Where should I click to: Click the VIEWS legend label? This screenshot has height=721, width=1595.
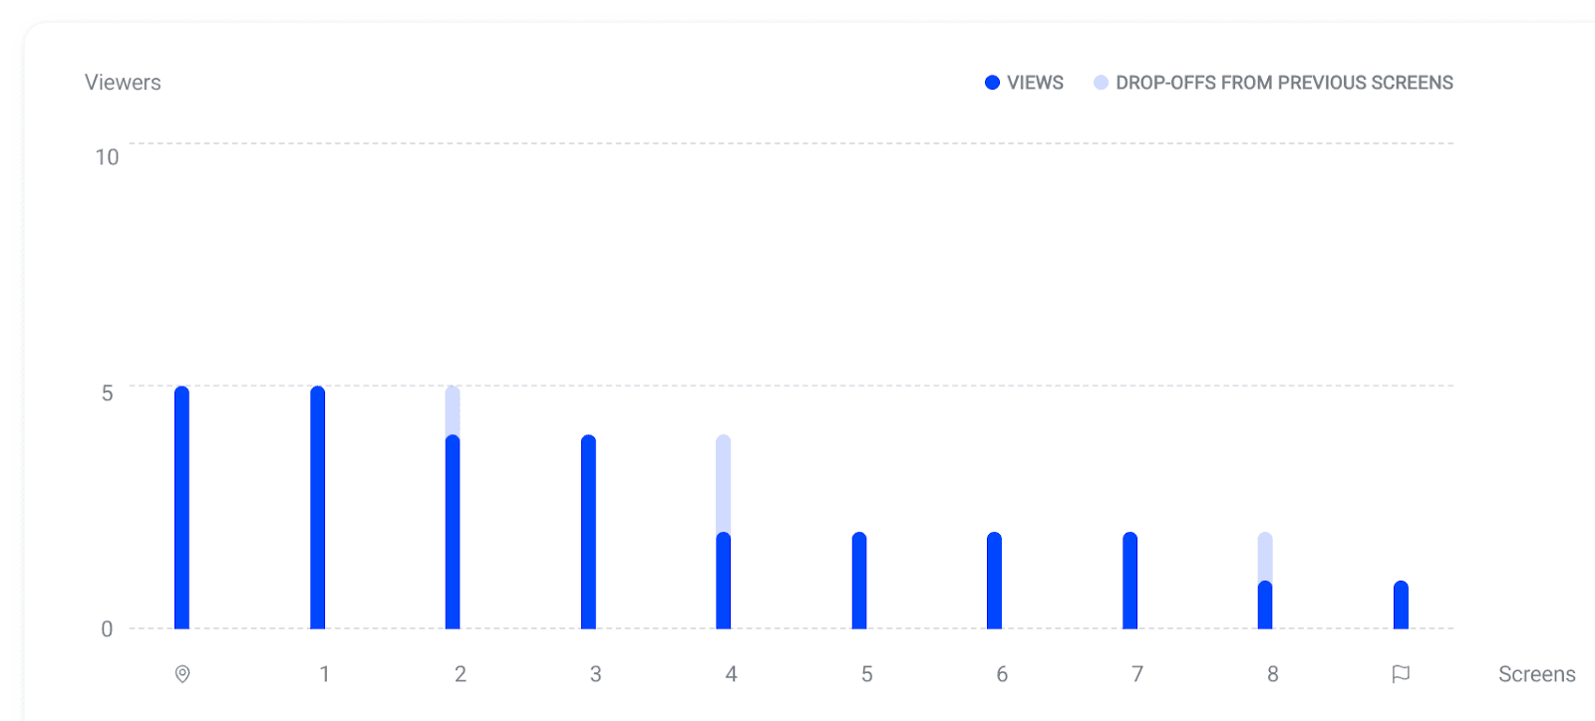(x=1035, y=83)
